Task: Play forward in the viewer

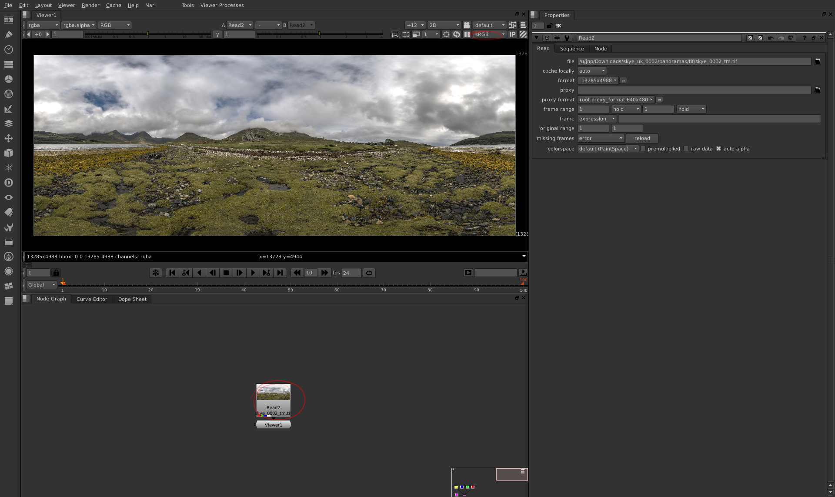Action: click(253, 273)
